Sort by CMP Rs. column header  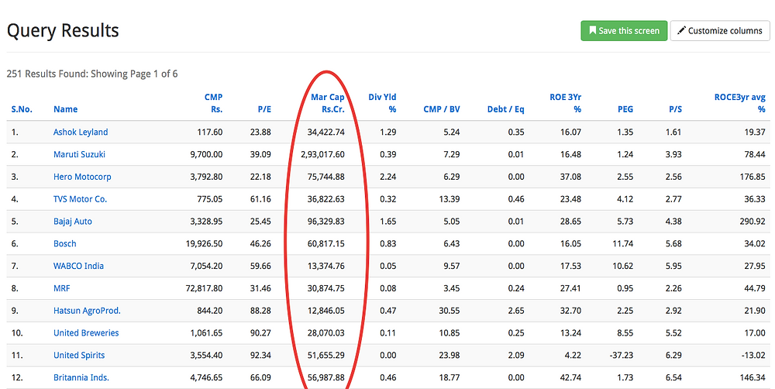click(x=214, y=103)
